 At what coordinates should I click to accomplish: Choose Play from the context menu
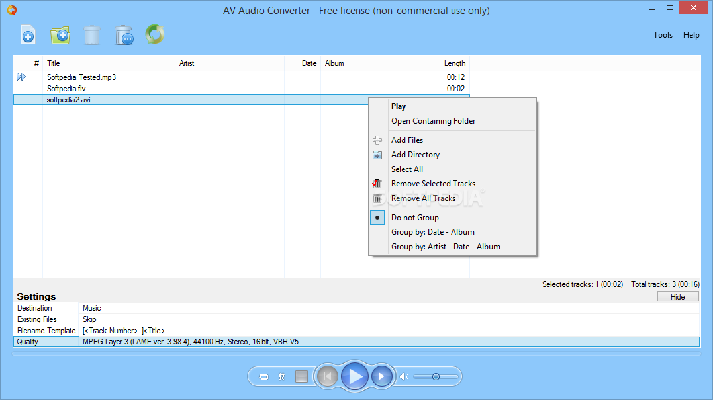tap(399, 106)
